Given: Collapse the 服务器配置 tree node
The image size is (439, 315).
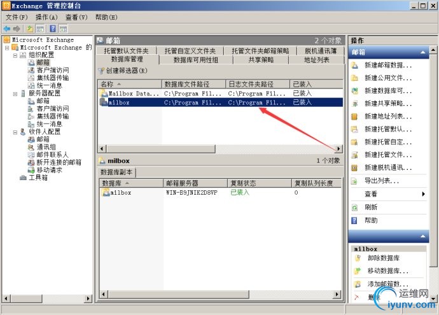Looking at the screenshot, I should coord(15,94).
